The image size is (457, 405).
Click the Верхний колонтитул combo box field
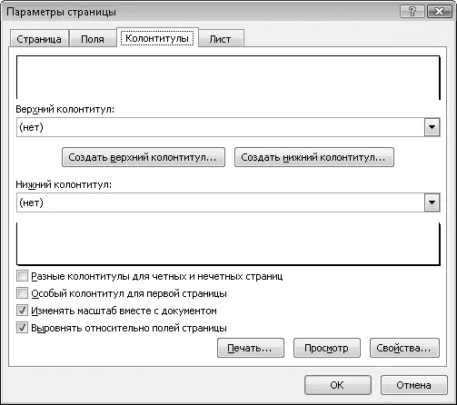[x=228, y=127]
